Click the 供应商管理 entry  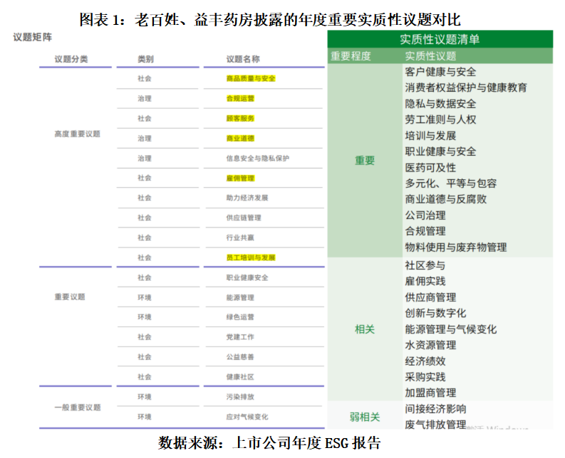(x=430, y=297)
